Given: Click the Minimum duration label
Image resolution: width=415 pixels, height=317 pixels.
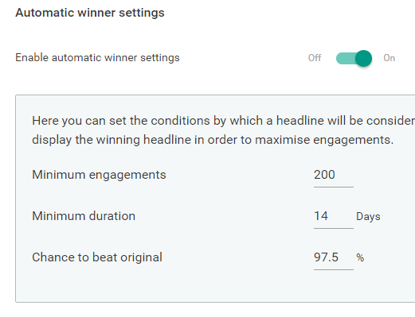Looking at the screenshot, I should (x=84, y=216).
